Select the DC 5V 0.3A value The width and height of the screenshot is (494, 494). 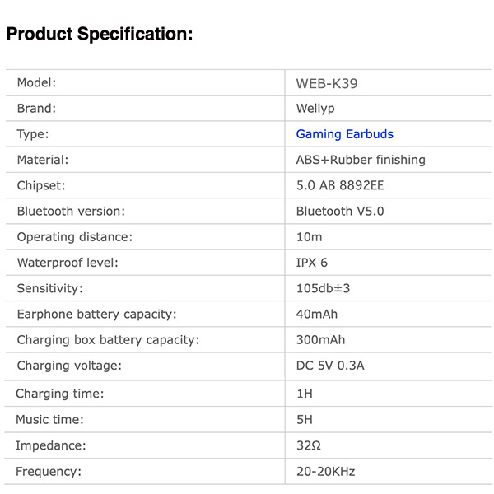330,366
